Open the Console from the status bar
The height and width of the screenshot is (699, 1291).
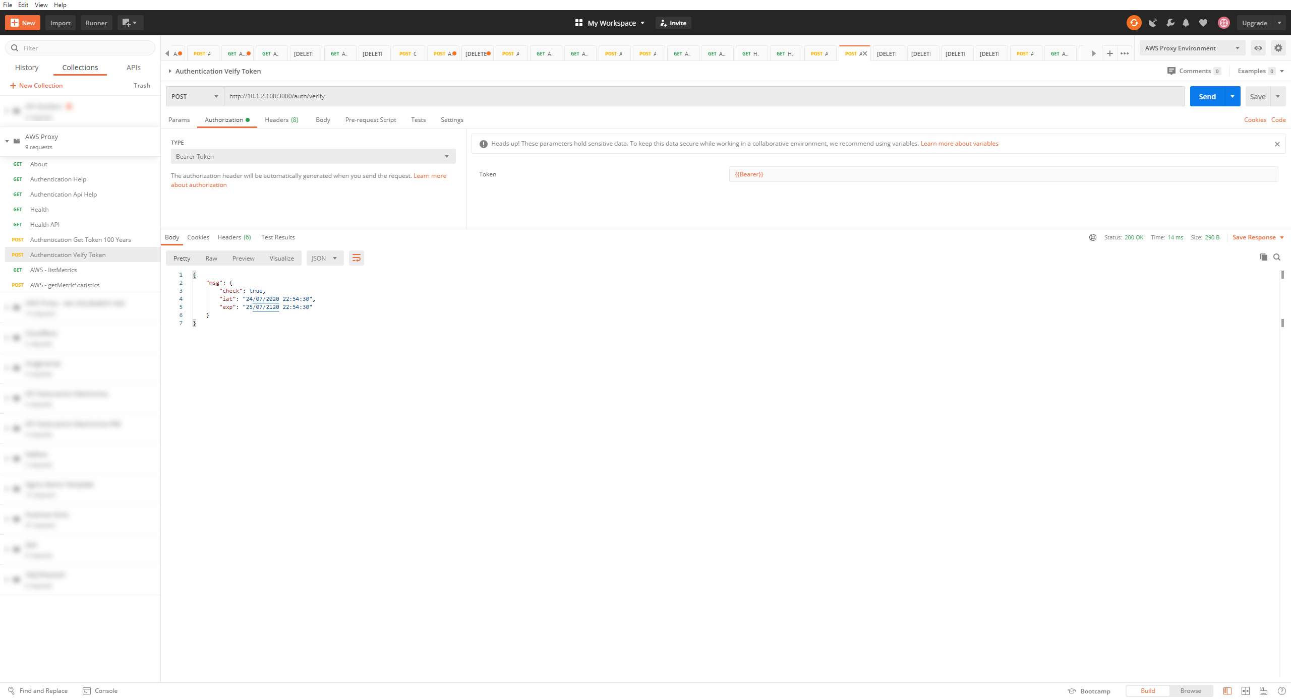tap(100, 690)
